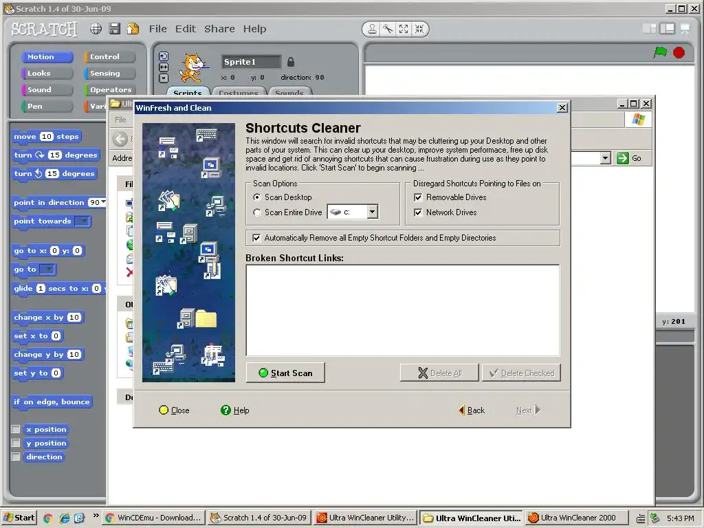Click the Scratch save floppy icon
704x528 pixels.
point(115,29)
